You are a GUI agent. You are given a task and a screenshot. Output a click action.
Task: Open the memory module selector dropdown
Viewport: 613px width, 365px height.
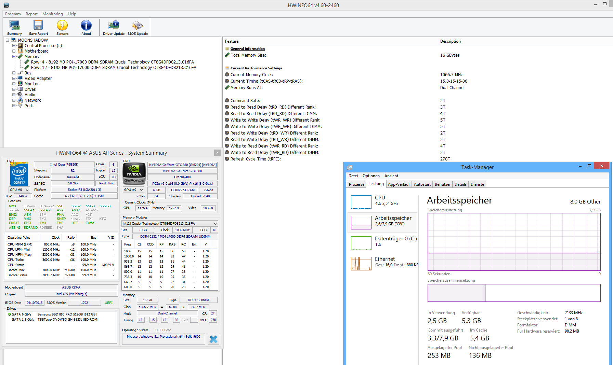170,224
